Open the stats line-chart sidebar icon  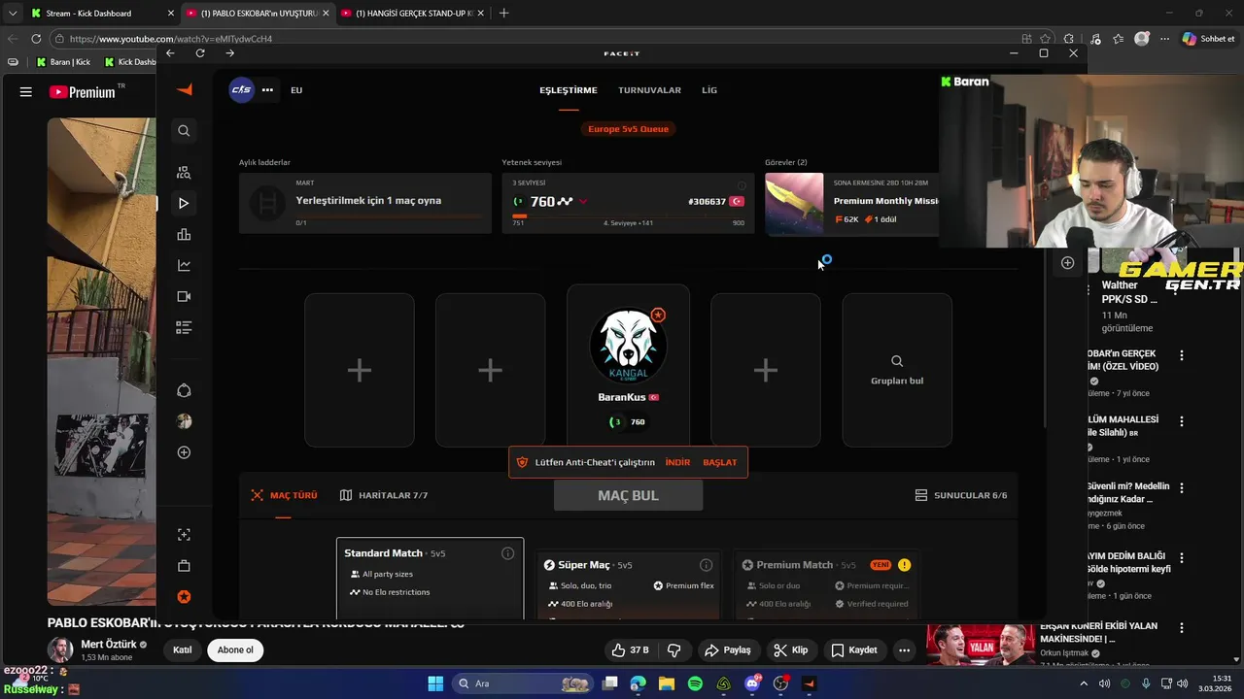tap(184, 265)
